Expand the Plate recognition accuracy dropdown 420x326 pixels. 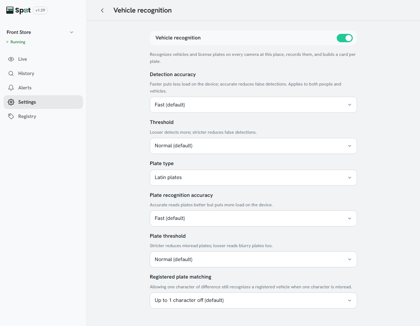[x=253, y=218]
